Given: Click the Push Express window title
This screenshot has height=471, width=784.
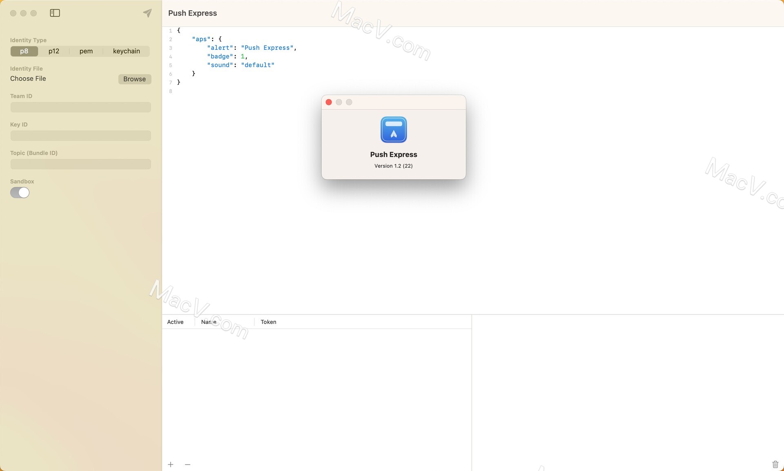Looking at the screenshot, I should click(192, 13).
